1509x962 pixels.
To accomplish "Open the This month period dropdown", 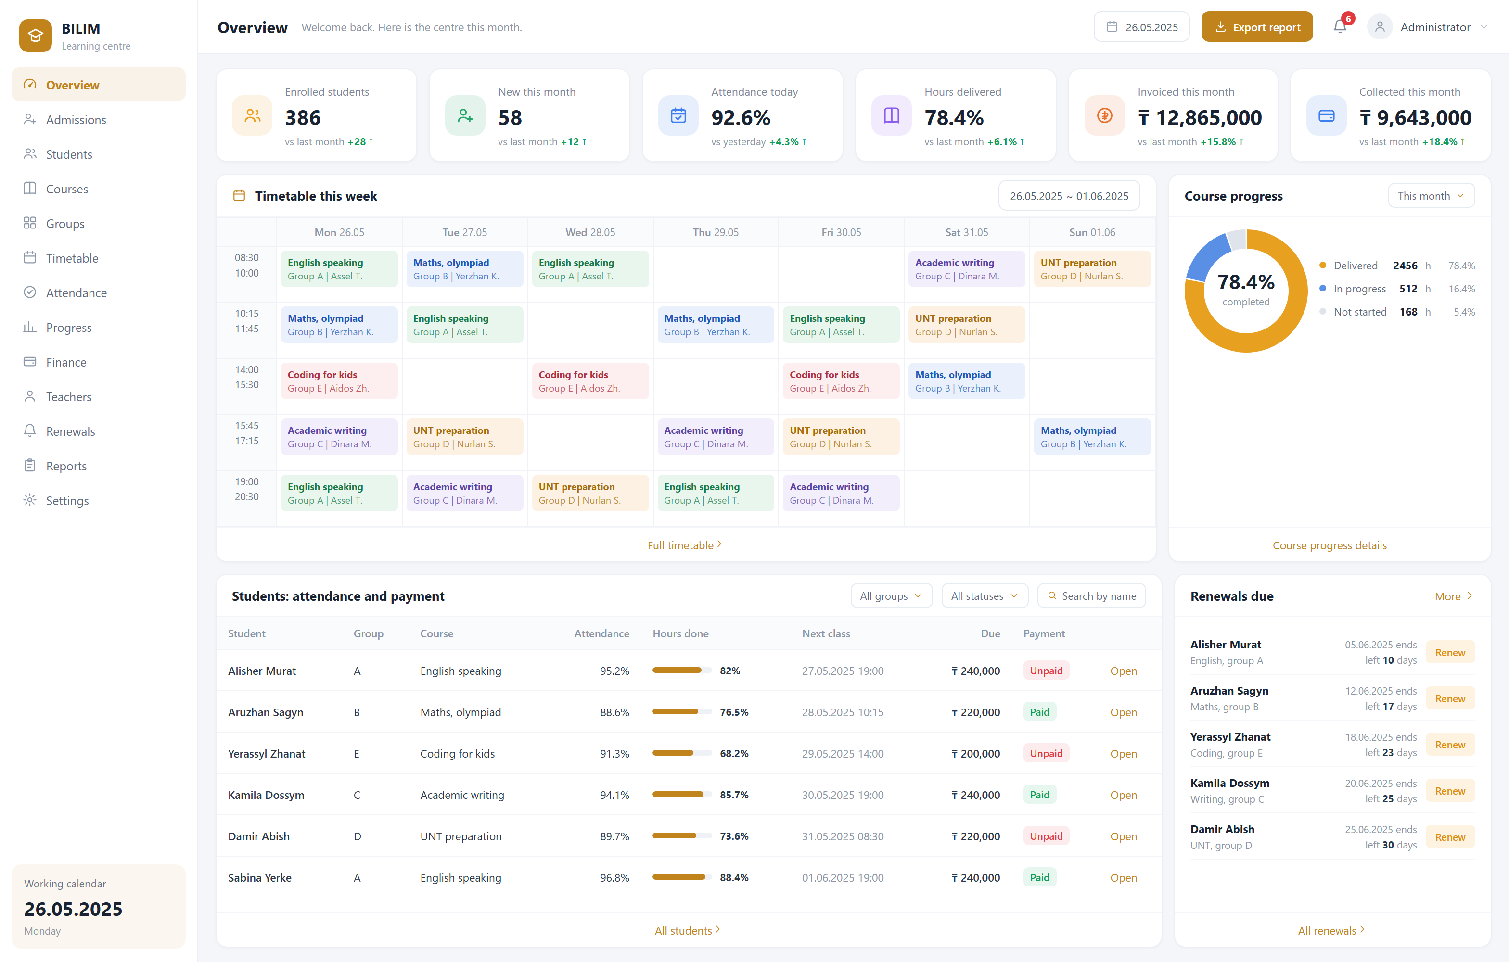I will (1431, 195).
